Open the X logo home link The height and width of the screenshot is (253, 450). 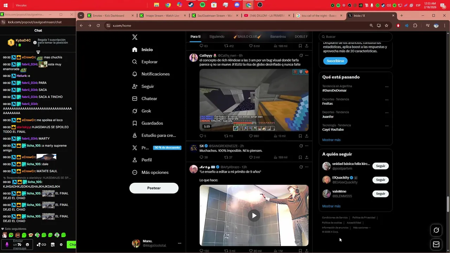point(135,37)
